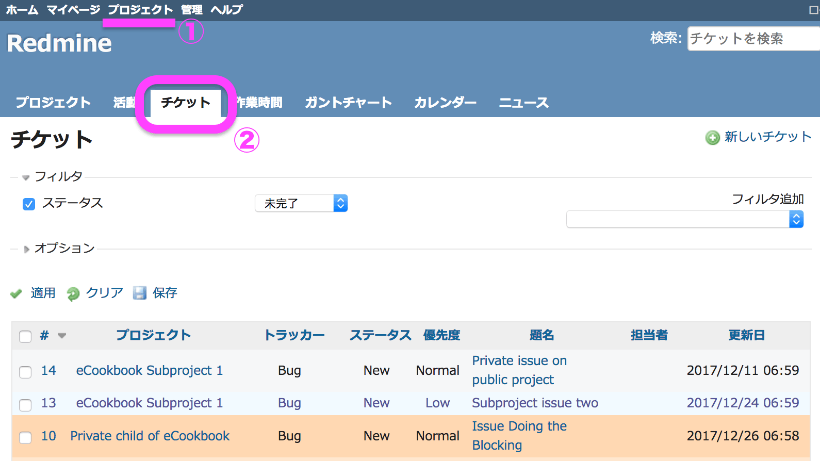Image resolution: width=820 pixels, height=461 pixels.
Task: Sort by the 担当者 column header
Action: [649, 335]
